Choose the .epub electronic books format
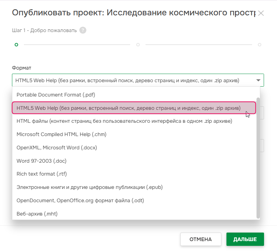 pyautogui.click(x=89, y=187)
